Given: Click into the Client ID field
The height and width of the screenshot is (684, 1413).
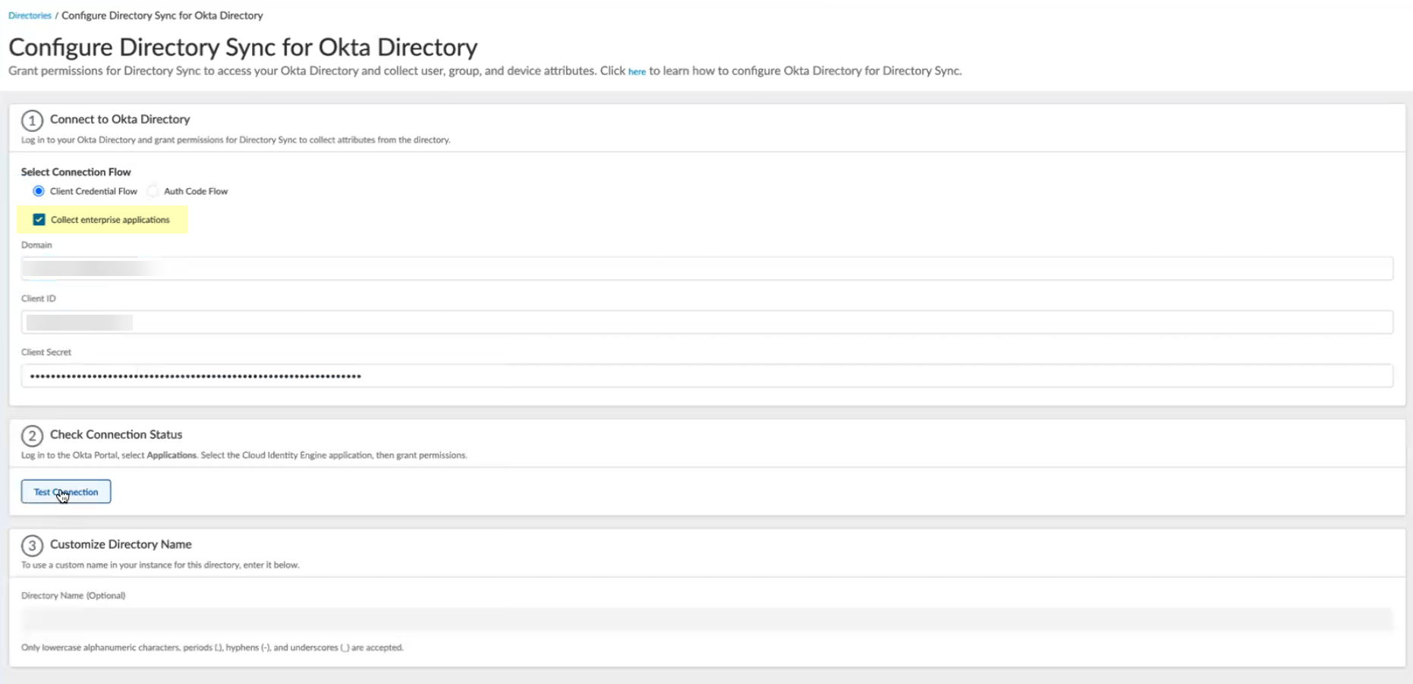Looking at the screenshot, I should pos(706,322).
